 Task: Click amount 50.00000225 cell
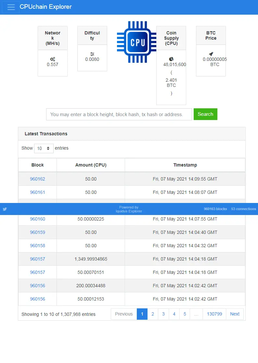pos(91,219)
